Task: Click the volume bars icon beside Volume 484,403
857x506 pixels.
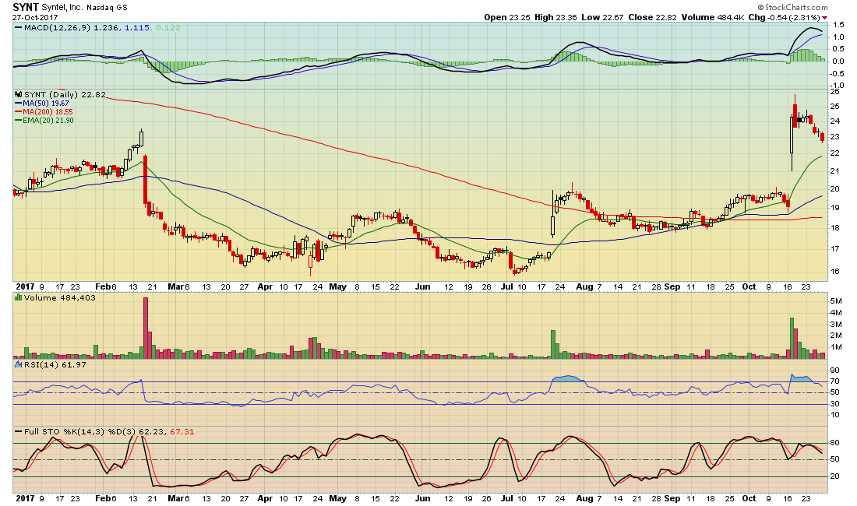Action: 19,297
